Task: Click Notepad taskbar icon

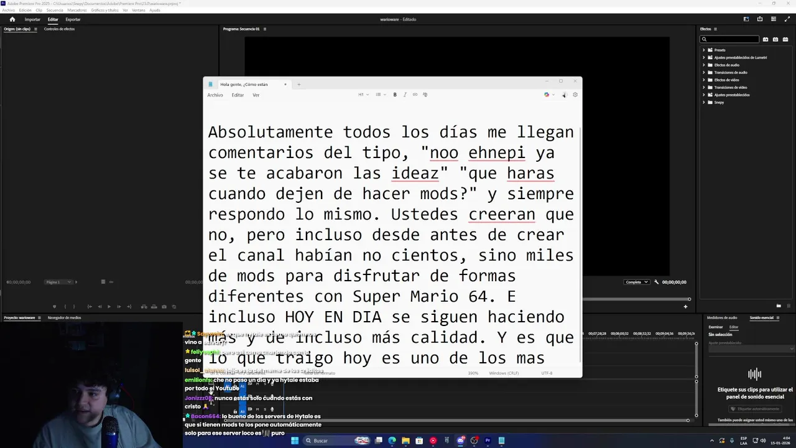Action: coord(501,441)
